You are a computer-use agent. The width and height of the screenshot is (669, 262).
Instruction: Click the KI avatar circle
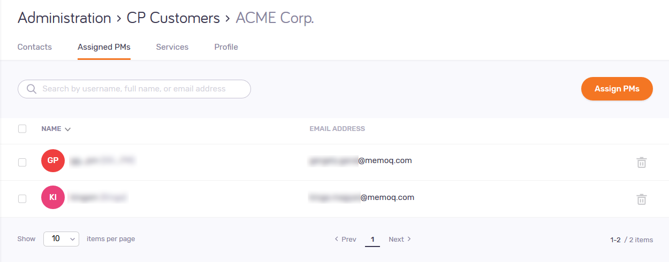(x=53, y=197)
